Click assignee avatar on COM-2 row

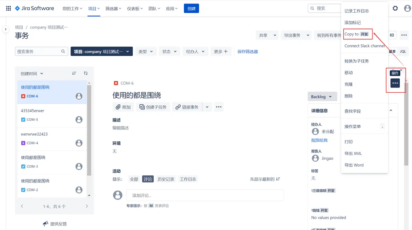point(79,189)
